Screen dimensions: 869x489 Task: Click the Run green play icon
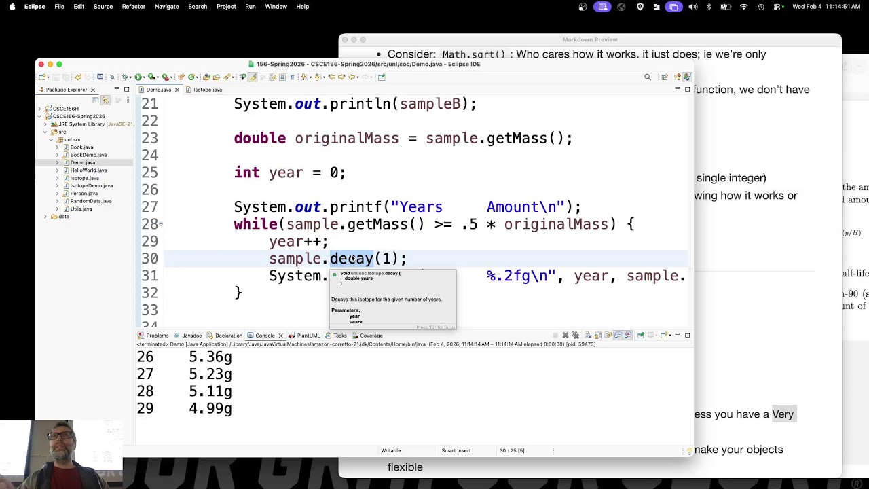[x=138, y=77]
